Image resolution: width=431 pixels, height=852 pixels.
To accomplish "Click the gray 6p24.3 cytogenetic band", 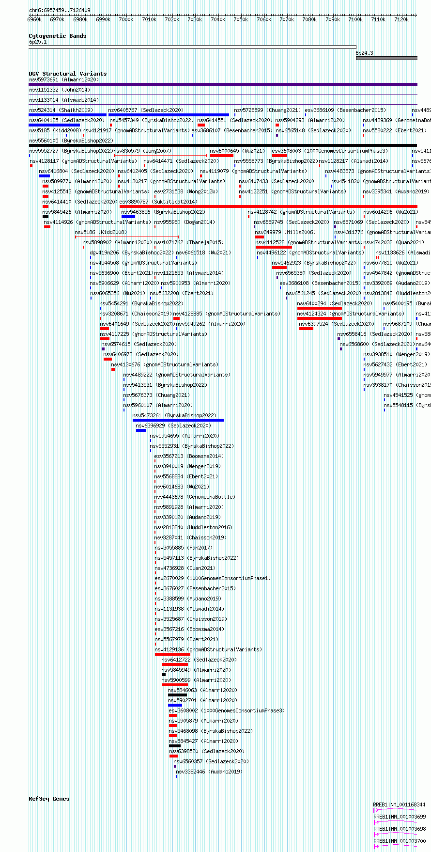I will [x=386, y=58].
